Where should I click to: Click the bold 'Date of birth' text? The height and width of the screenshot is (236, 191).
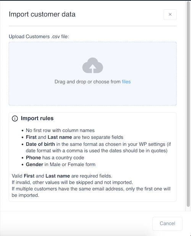tap(40, 144)
